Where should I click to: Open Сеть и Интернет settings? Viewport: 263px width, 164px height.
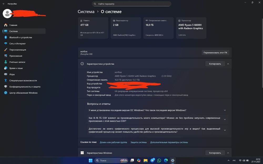click(24, 44)
